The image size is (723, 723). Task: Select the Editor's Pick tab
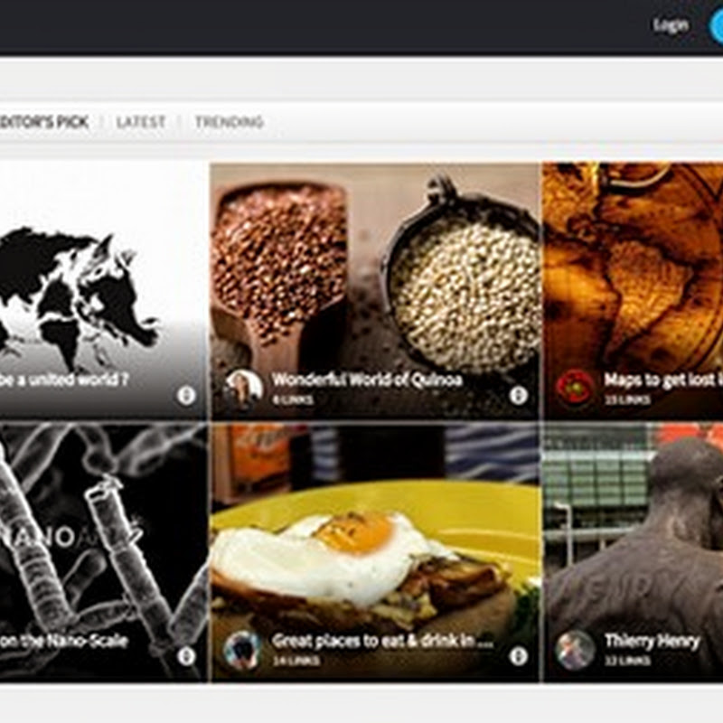[x=43, y=122]
